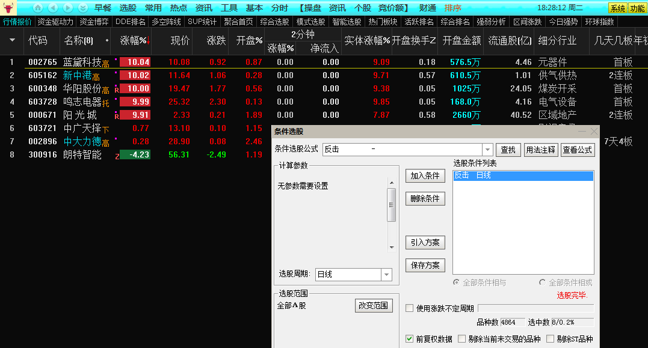Click the 品种数 4864 field
This screenshot has height=348, width=648.
[513, 322]
